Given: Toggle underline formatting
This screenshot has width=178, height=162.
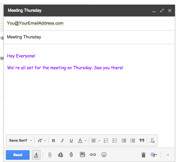Looking at the screenshot, I should 71,141.
